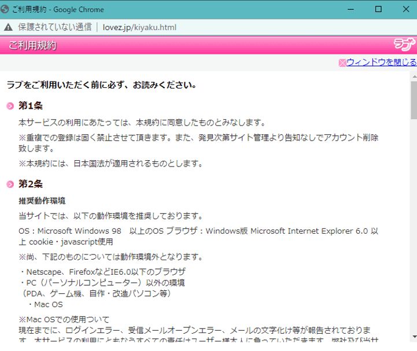Click the line 当サイトでは、以下の動作環境を推奨
417x351 pixels.
coord(110,216)
